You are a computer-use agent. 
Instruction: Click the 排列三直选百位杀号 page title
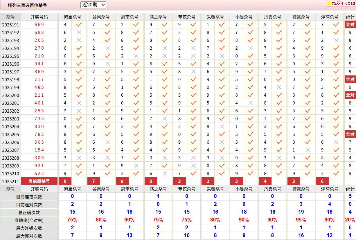[27, 5]
